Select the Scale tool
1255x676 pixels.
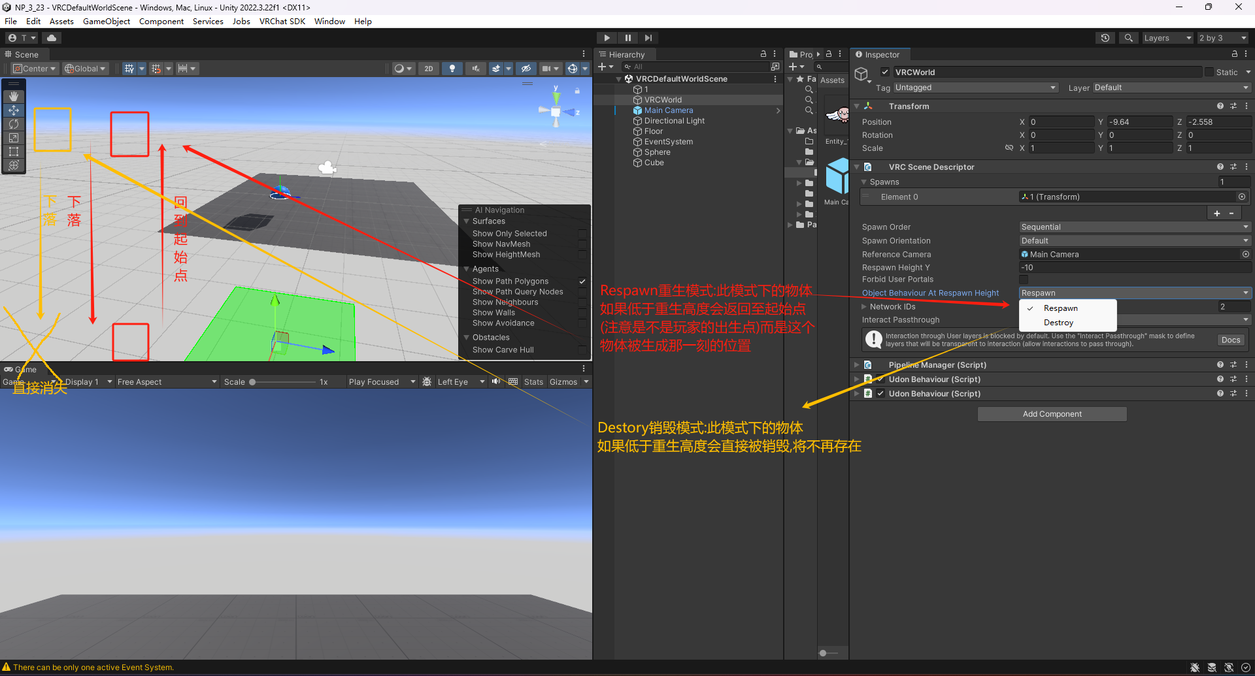coord(14,138)
